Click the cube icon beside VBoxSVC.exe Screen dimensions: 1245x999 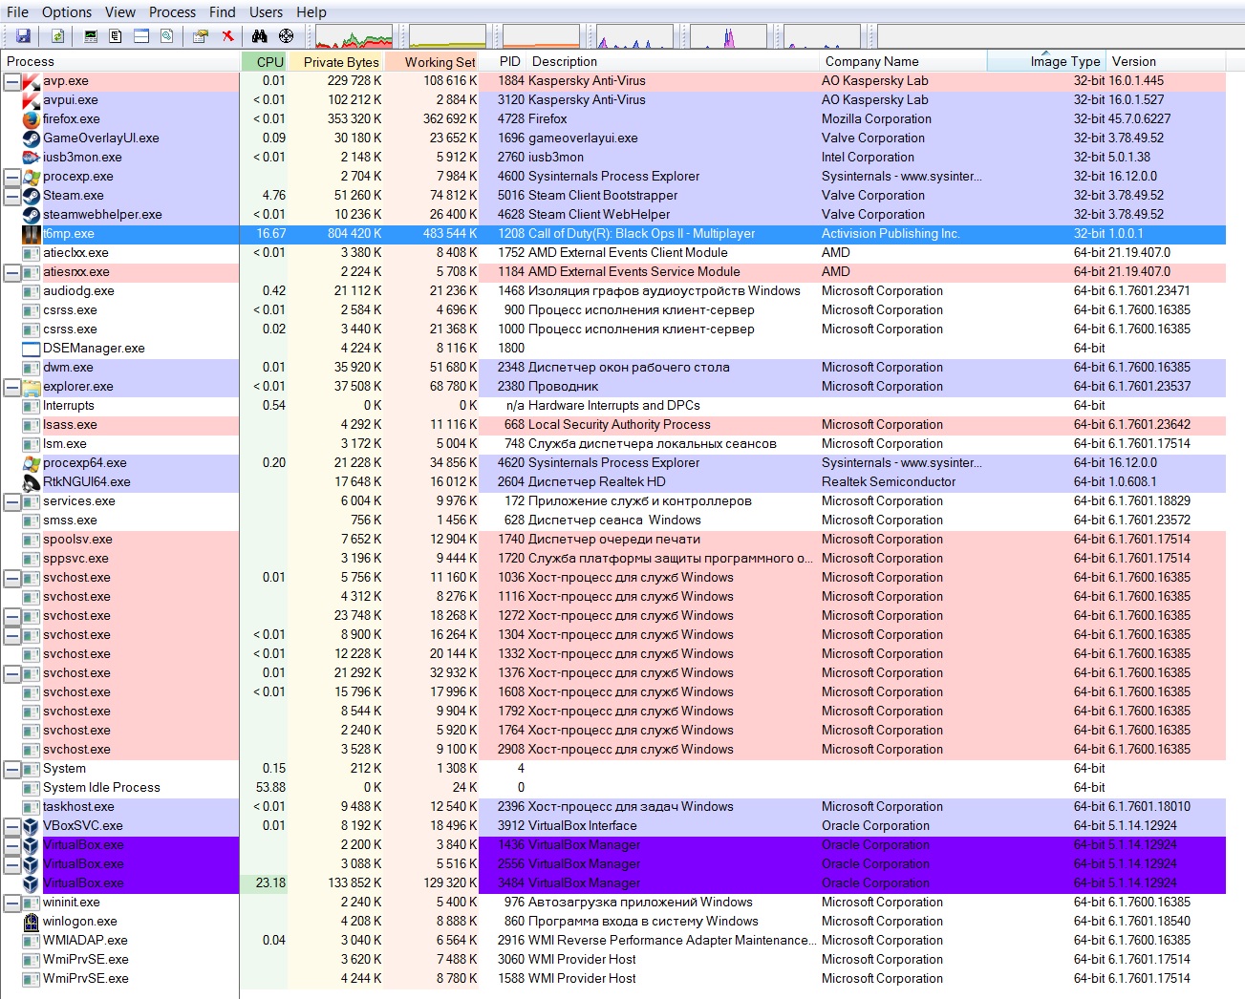tap(31, 826)
